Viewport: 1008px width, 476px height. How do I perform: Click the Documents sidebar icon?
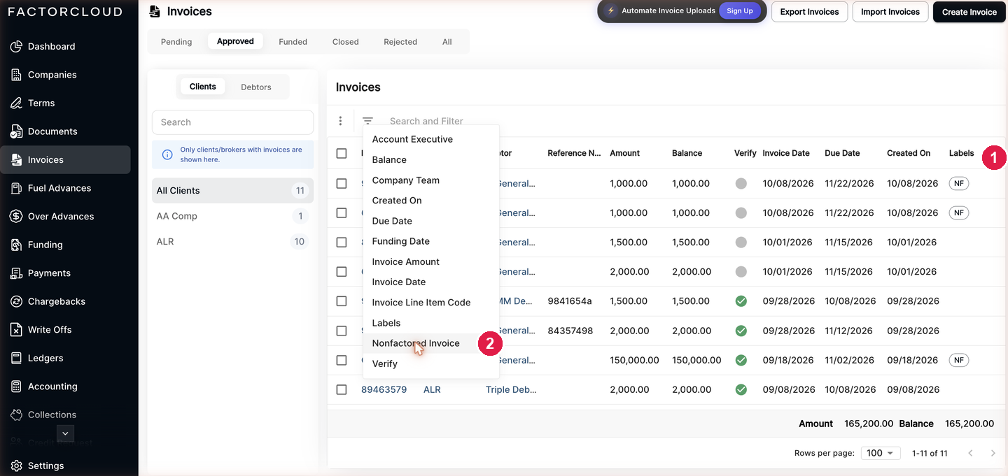point(16,131)
